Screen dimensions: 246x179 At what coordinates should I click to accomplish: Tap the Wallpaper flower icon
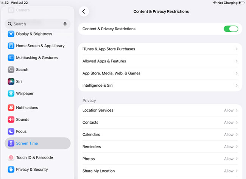[11, 93]
